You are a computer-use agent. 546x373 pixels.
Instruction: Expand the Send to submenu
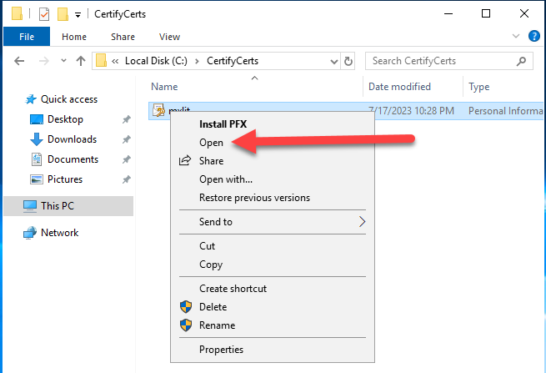[362, 222]
